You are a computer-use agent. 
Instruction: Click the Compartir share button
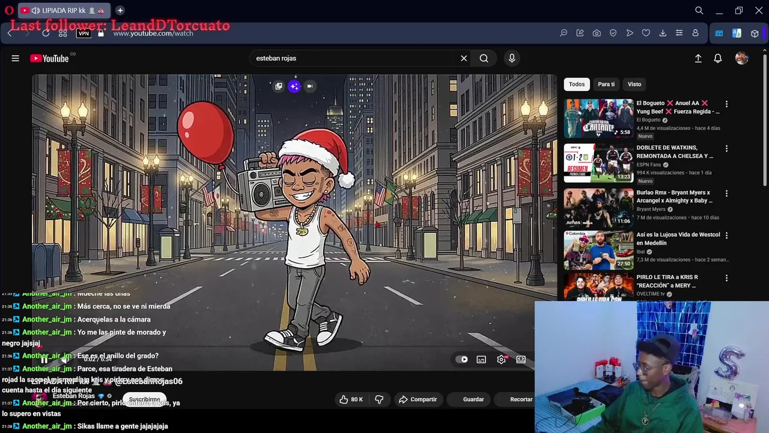tap(418, 399)
